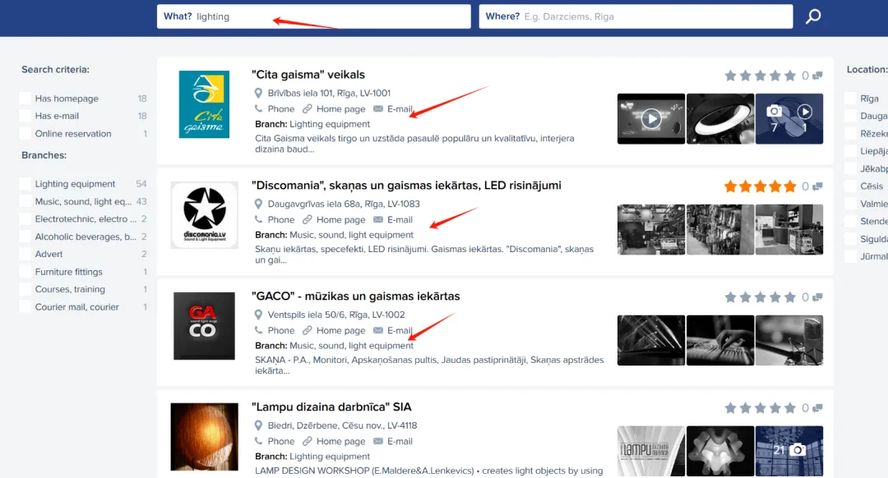This screenshot has height=478, width=888.
Task: Open the "Cita gaisma" veikals listing title
Action: pos(308,75)
